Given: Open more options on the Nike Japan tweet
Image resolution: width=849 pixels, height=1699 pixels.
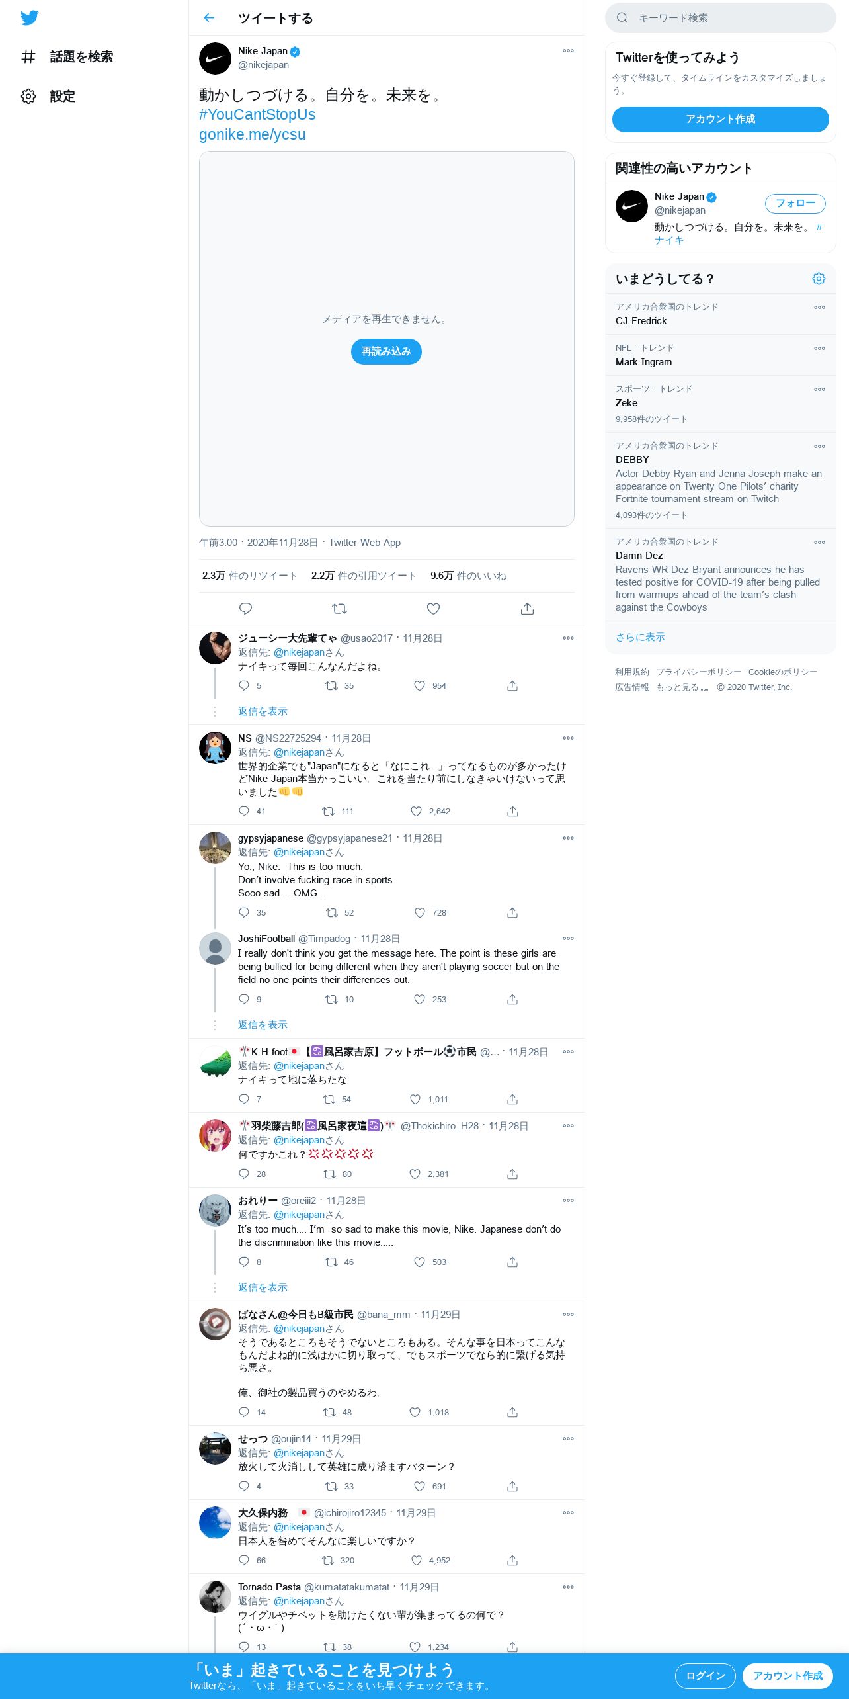Looking at the screenshot, I should coord(568,51).
